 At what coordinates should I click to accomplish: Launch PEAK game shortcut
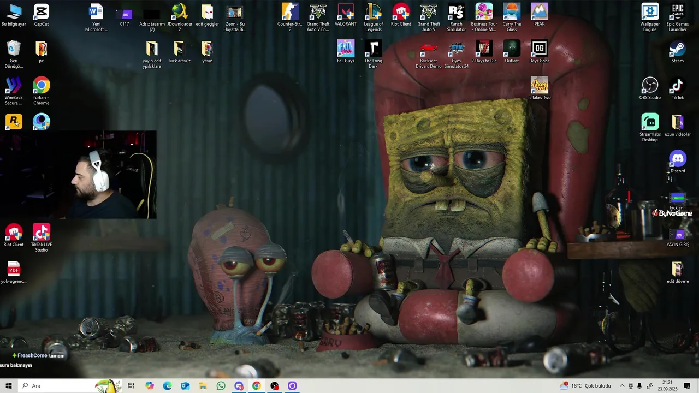point(540,15)
